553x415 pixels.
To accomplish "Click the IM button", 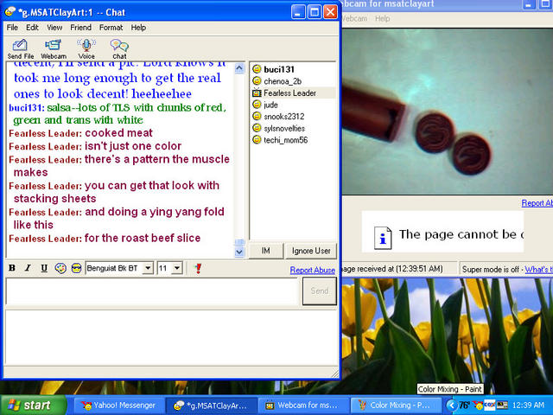I will [266, 251].
